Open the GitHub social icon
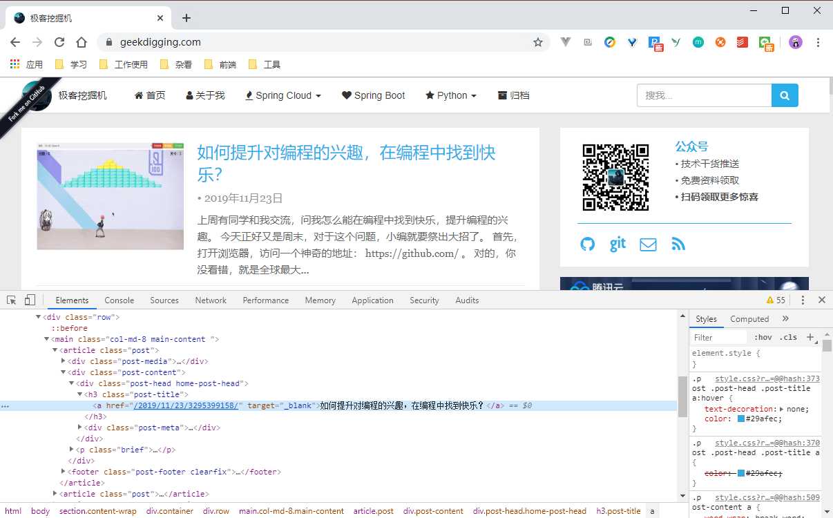833x518 pixels. (x=587, y=244)
